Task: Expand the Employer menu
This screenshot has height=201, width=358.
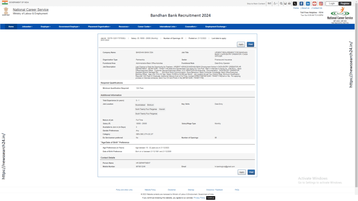Action: [x=45, y=27]
